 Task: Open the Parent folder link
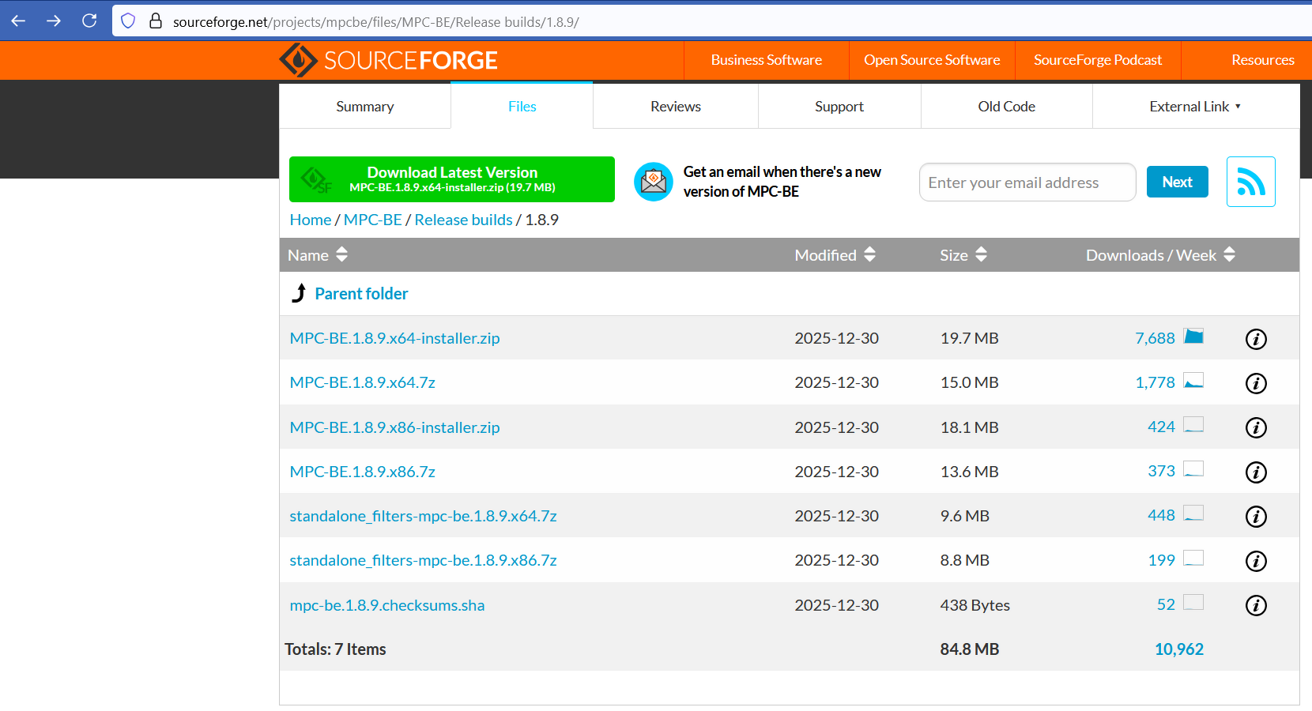click(362, 294)
